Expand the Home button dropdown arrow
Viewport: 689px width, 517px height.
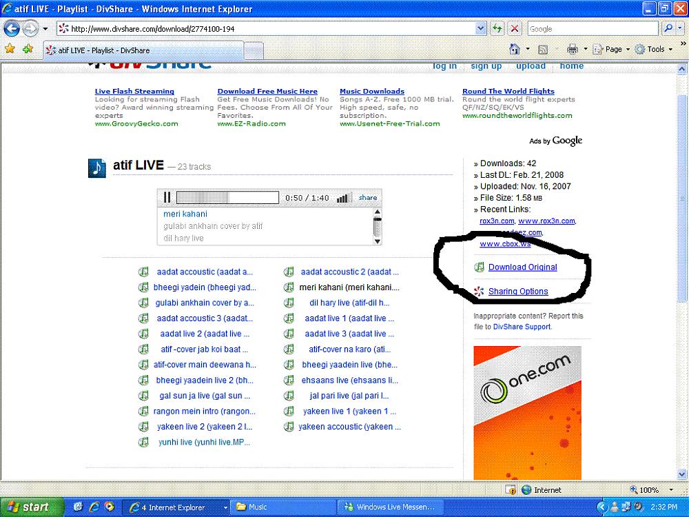pyautogui.click(x=528, y=49)
